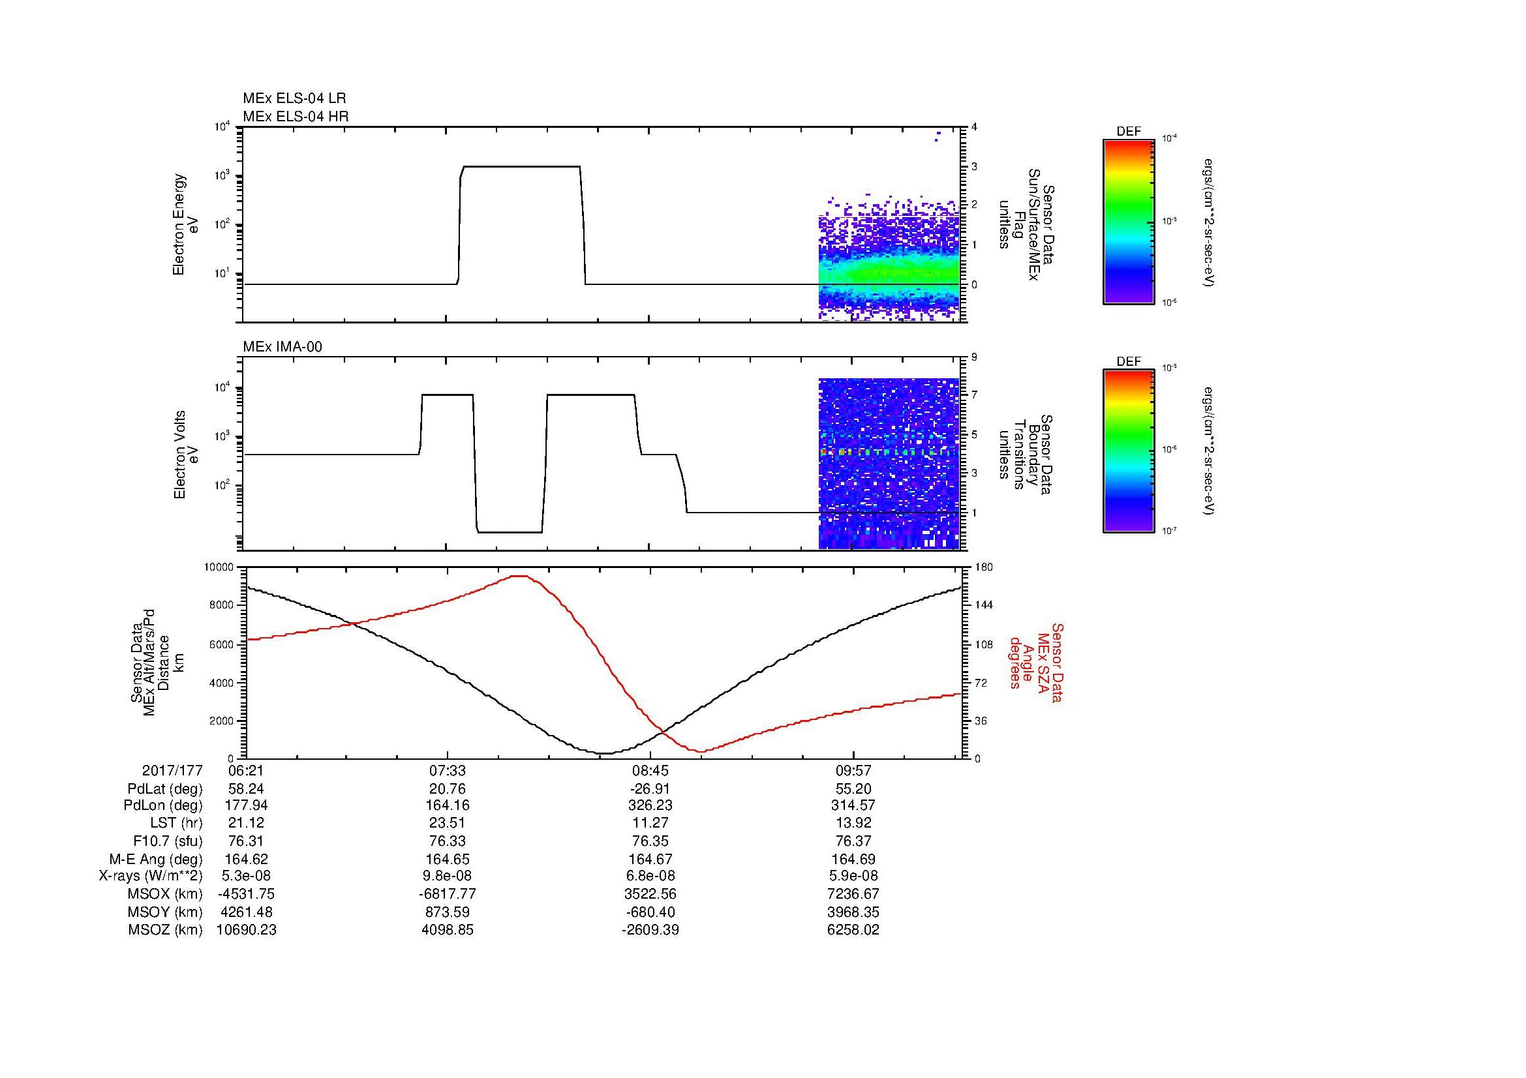Click the '180' tick on the SZA axis
The height and width of the screenshot is (1078, 1526).
pos(984,567)
